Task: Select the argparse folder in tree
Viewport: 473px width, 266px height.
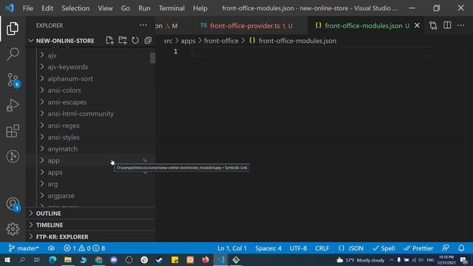Action: [x=90, y=196]
